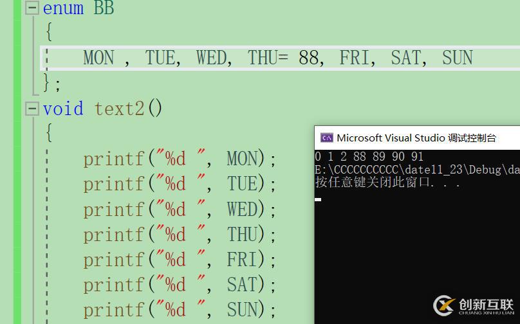This screenshot has height=324, width=520.
Task: Collapse the enum BB code block
Action: [32, 7]
